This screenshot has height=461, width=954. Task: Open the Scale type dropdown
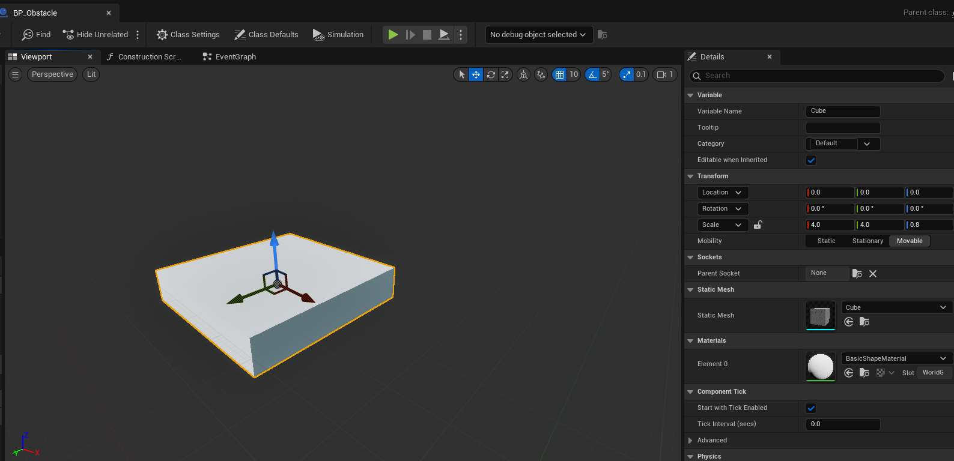[723, 225]
